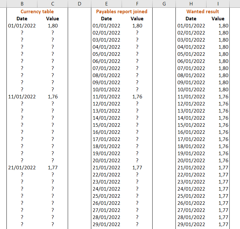Click the ? value beside Payables 02/01/2022
The width and height of the screenshot is (240, 229).
(x=137, y=33)
